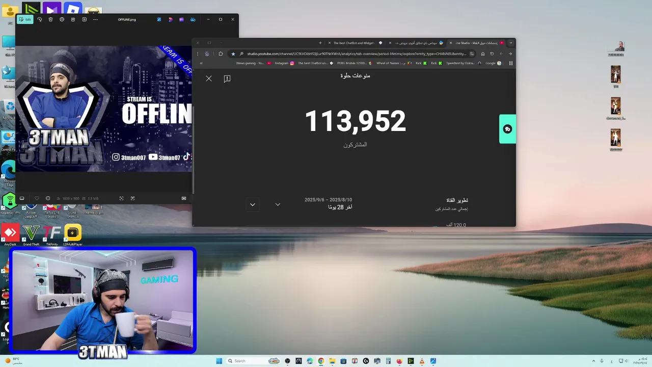Open OneDrive cloud icon in Photos title bar
652x367 pixels.
click(193, 19)
